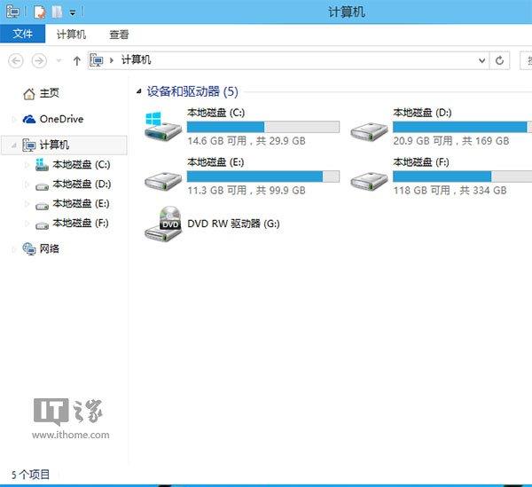Collapse the 设备和驱动器 group header
The image size is (532, 487).
(139, 91)
